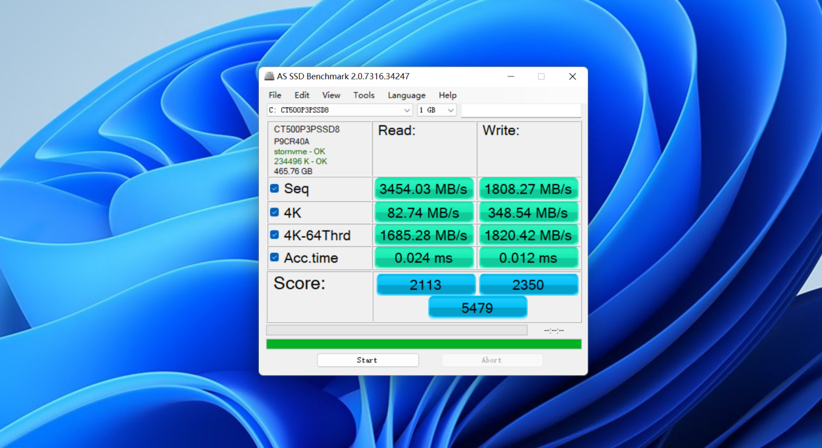This screenshot has height=448, width=822.
Task: Click the elapsed time display --:--:--
Action: [554, 331]
